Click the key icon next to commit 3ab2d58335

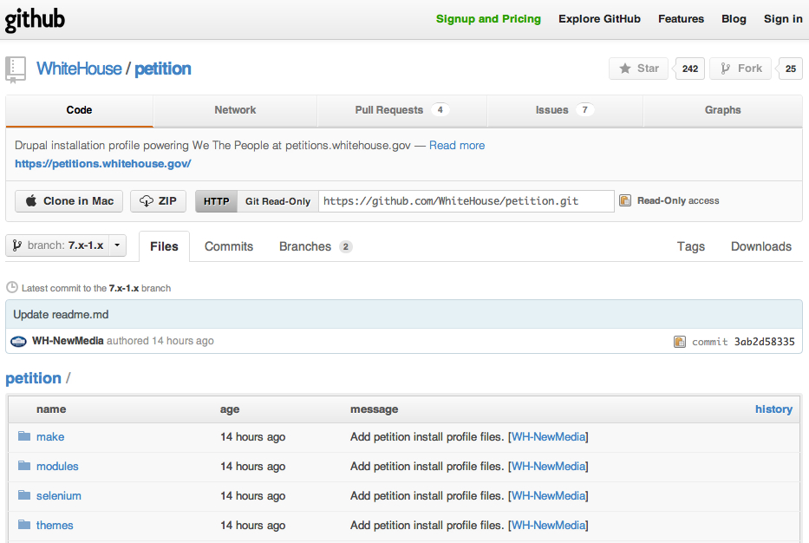pyautogui.click(x=682, y=341)
